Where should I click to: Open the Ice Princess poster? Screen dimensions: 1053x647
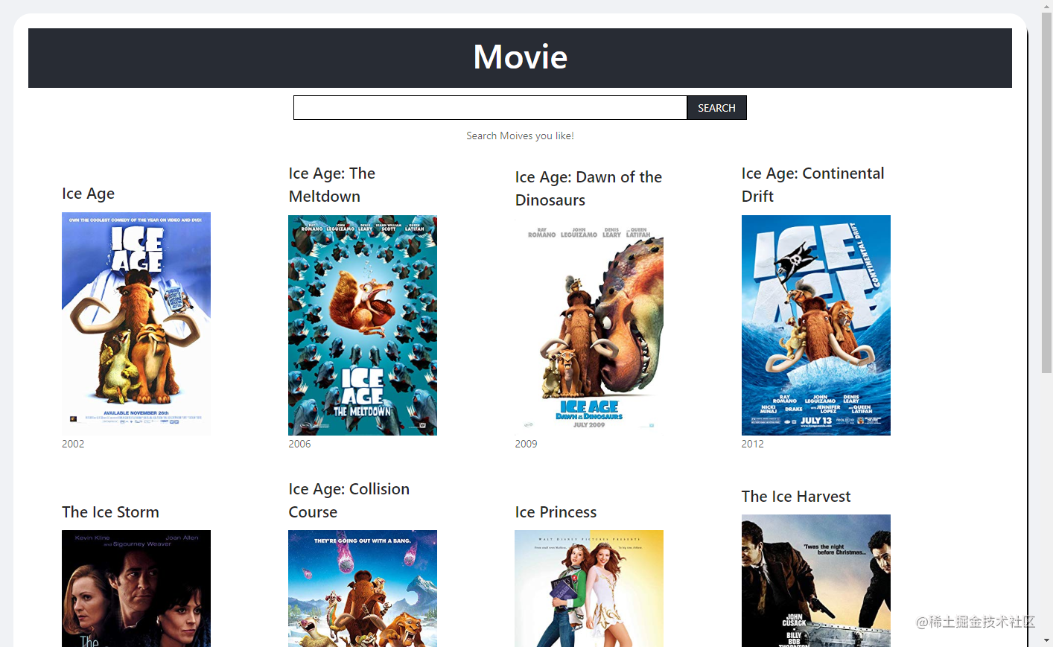click(589, 589)
